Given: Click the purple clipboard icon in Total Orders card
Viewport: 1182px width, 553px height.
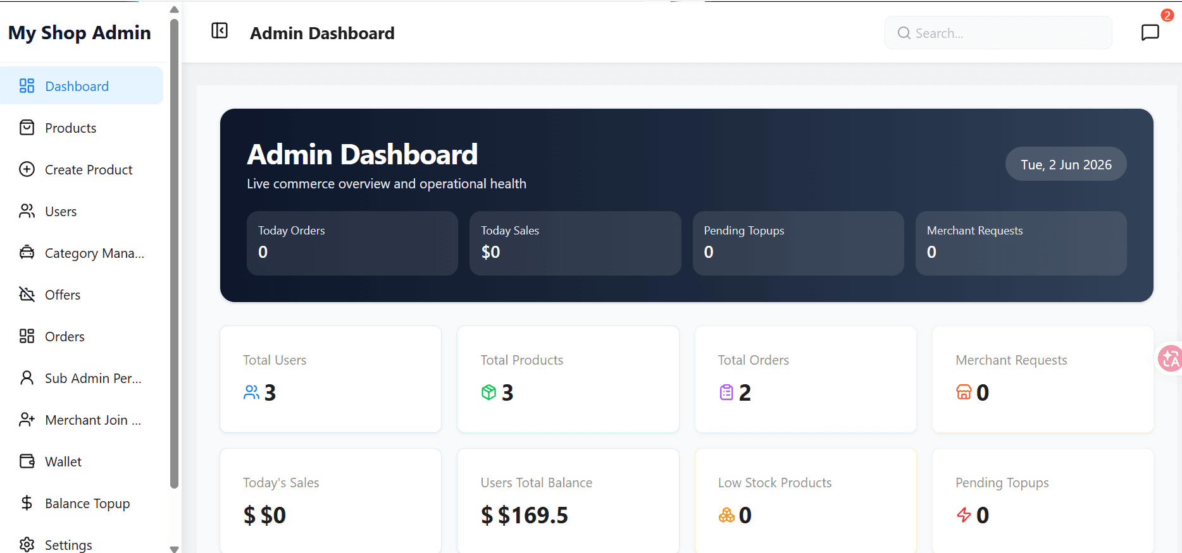Looking at the screenshot, I should click(726, 392).
